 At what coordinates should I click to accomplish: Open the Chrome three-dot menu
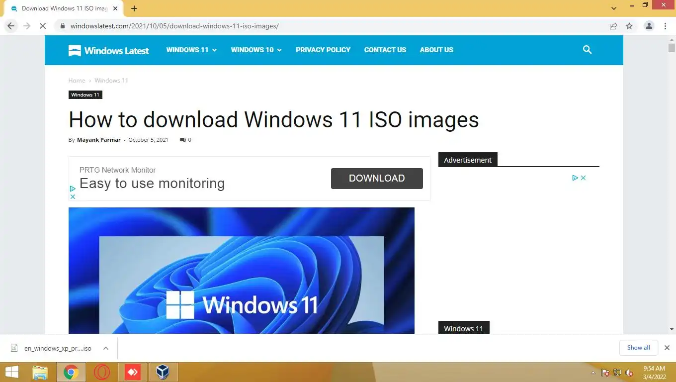(x=665, y=26)
